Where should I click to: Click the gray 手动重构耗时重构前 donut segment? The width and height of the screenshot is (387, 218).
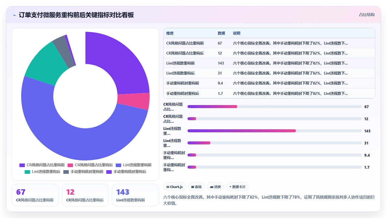click(x=65, y=51)
